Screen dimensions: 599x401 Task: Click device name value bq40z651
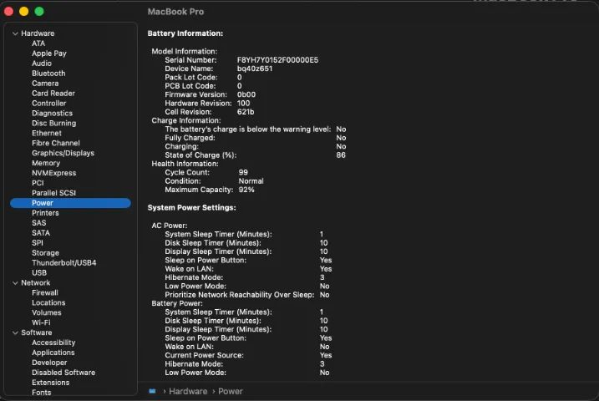tap(255, 69)
